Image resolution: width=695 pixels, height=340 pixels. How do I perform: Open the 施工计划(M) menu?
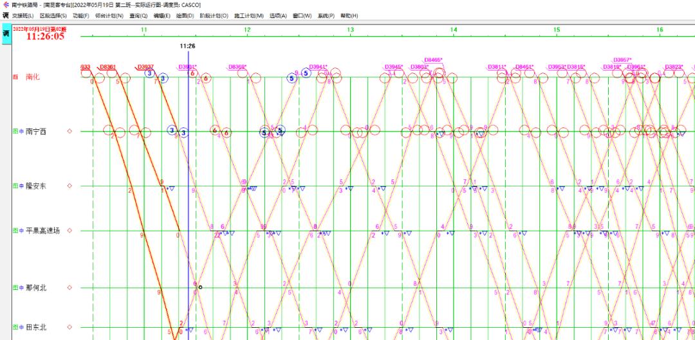tap(248, 15)
